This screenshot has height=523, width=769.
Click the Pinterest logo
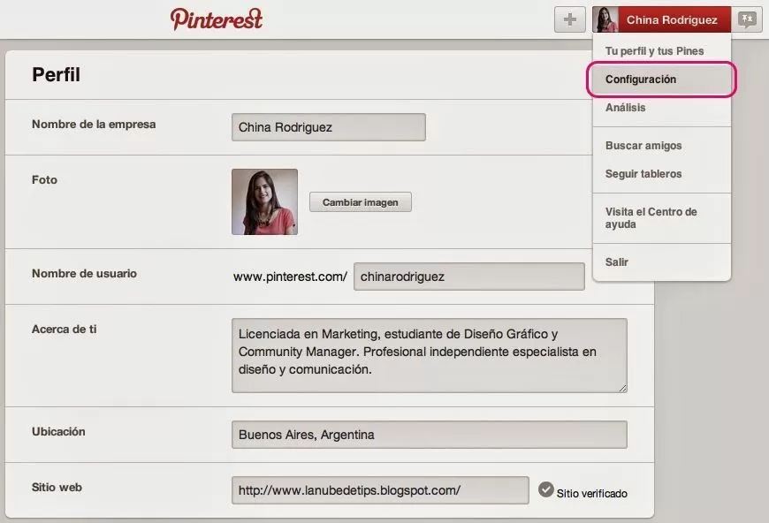coord(217,19)
